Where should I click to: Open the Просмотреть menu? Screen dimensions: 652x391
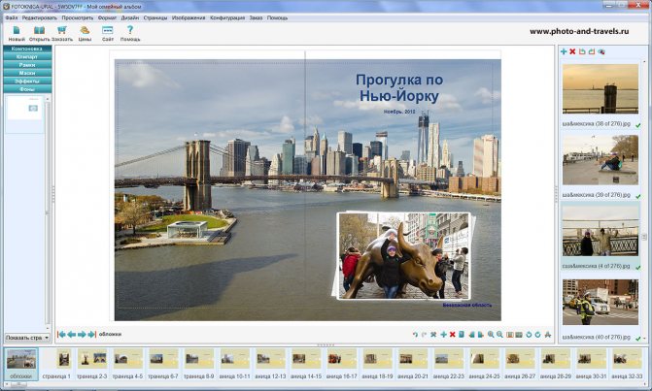click(78, 17)
